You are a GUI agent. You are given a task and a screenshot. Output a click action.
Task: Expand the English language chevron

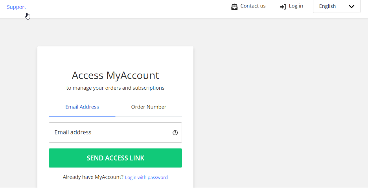[351, 6]
